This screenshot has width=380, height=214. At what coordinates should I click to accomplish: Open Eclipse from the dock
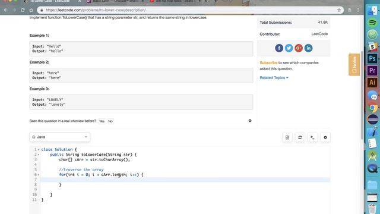[x=372, y=119]
